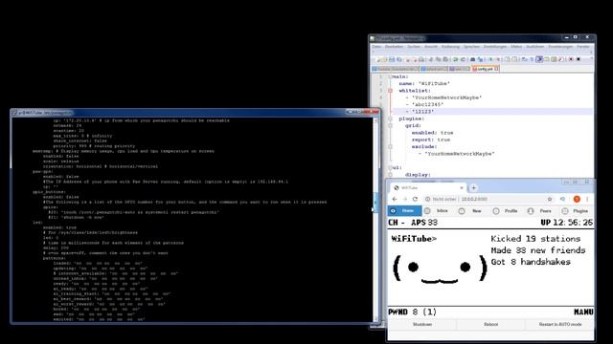Viewport: 613px width, 344px height.
Task: Click Restart in AUTO mode button
Action: tap(559, 325)
